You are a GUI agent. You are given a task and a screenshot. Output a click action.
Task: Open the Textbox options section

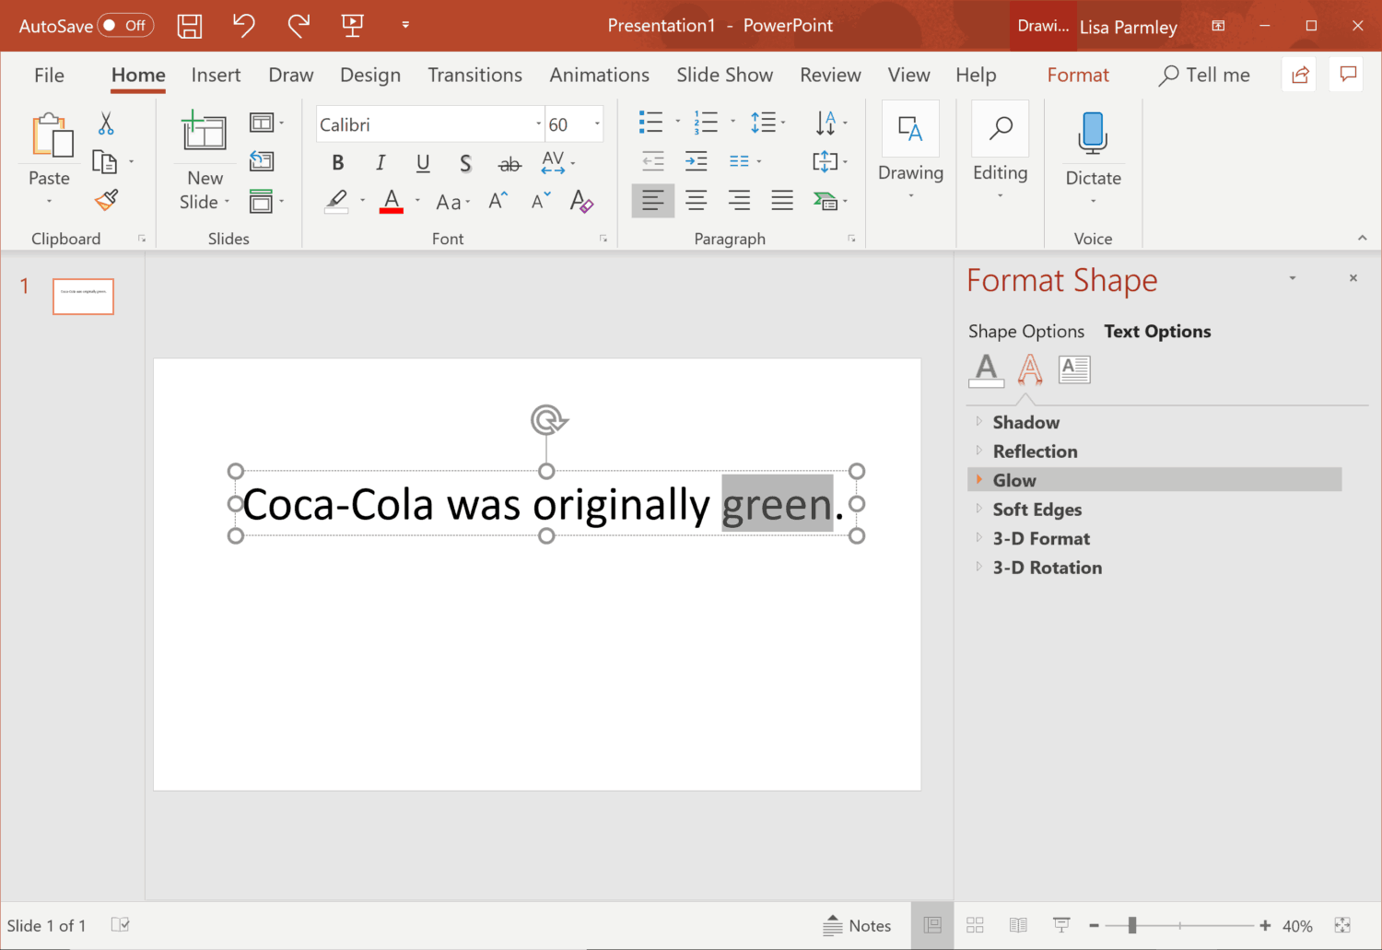tap(1074, 369)
